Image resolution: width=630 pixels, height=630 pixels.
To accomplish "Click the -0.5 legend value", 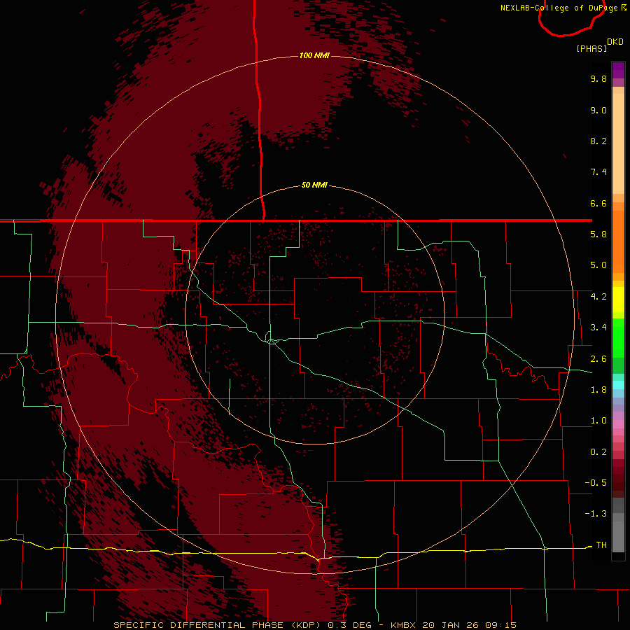I will (596, 482).
